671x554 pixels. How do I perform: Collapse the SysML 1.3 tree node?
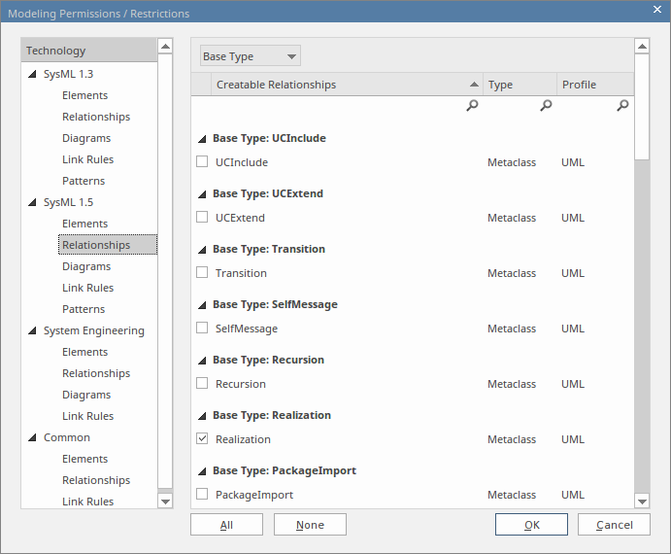[32, 75]
